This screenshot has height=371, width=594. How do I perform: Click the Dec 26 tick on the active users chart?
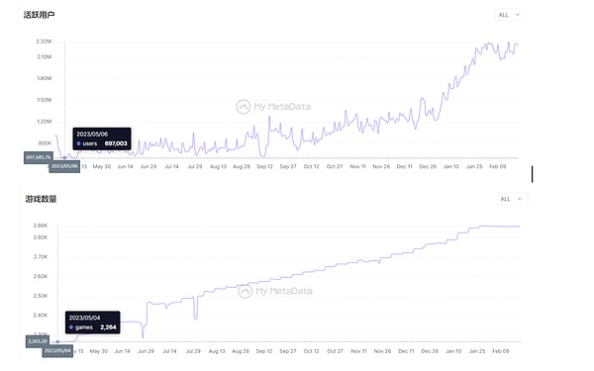[x=428, y=166]
